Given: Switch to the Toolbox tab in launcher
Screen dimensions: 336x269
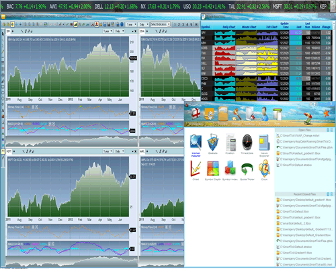Looking at the screenshot, I should pos(223,124).
